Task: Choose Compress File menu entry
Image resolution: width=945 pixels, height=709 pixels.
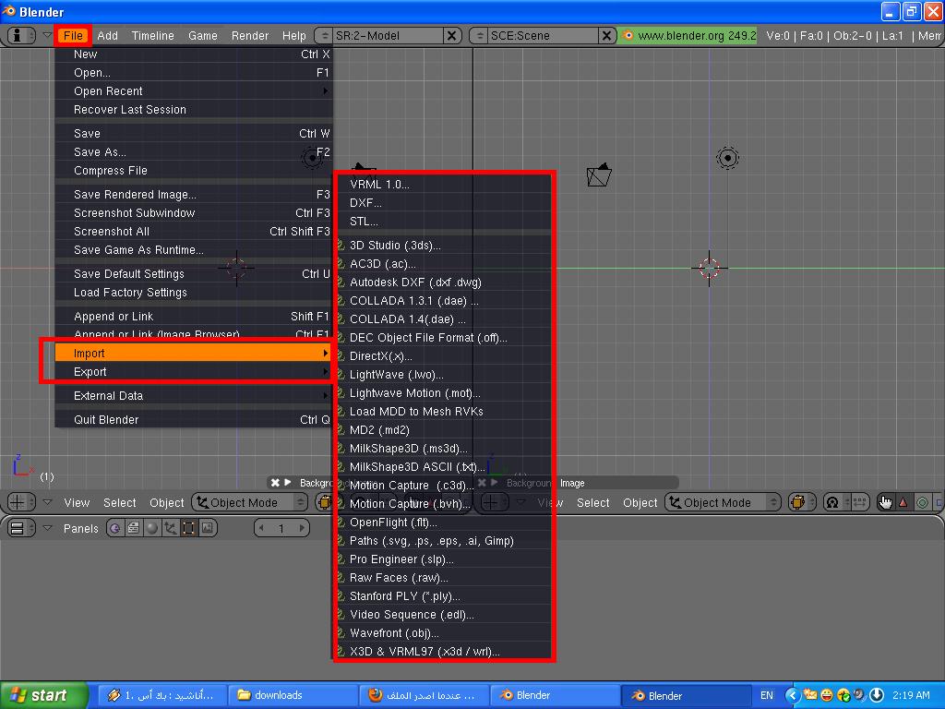Action: [194, 171]
